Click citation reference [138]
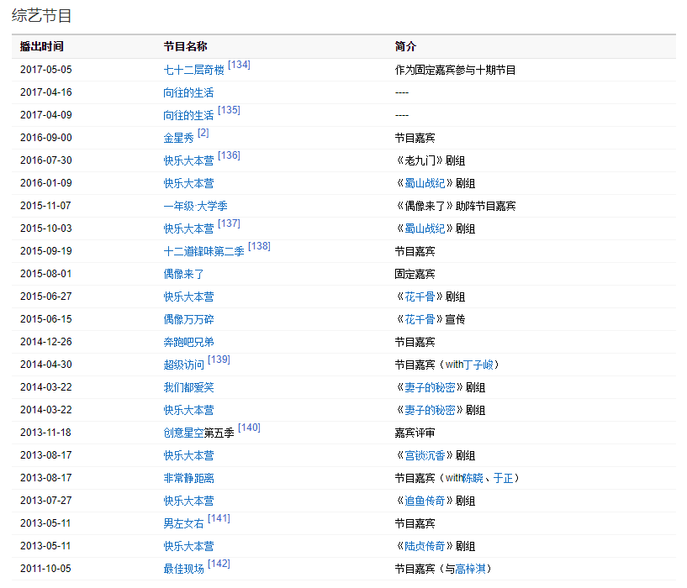The width and height of the screenshot is (687, 588). click(x=259, y=246)
